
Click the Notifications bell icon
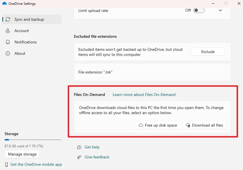coord(8,42)
